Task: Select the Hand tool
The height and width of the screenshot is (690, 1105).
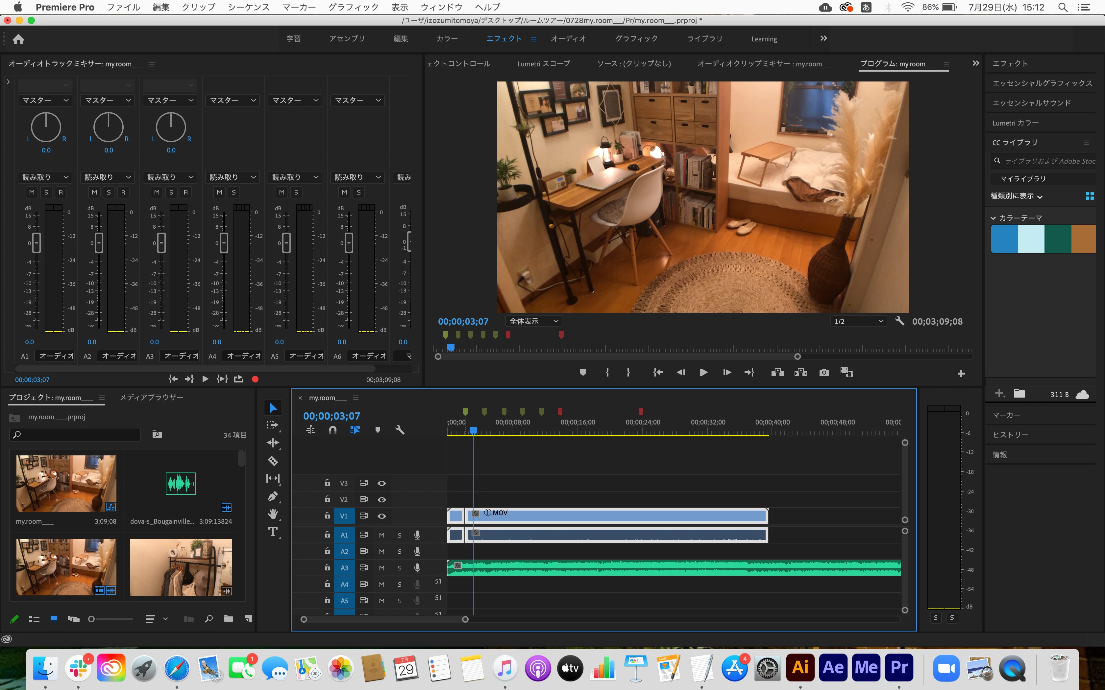Action: tap(273, 514)
